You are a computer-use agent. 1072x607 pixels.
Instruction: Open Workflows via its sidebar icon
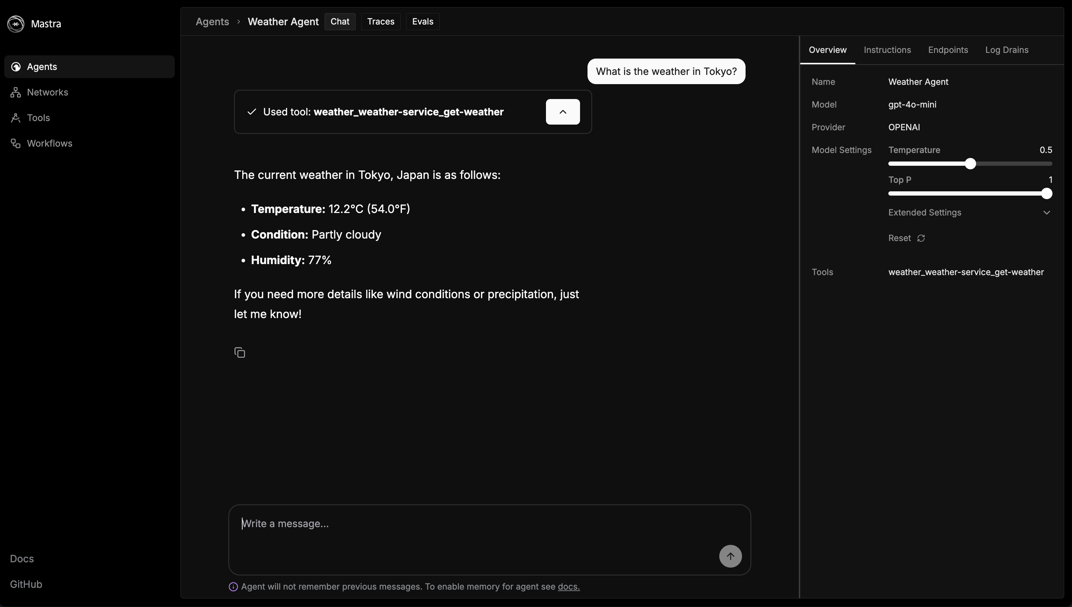point(16,143)
